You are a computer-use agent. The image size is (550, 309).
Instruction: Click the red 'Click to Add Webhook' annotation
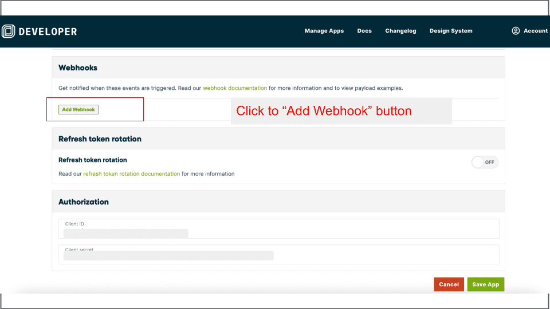click(x=324, y=111)
